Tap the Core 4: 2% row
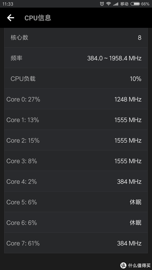152x270 pixels. tap(76, 181)
